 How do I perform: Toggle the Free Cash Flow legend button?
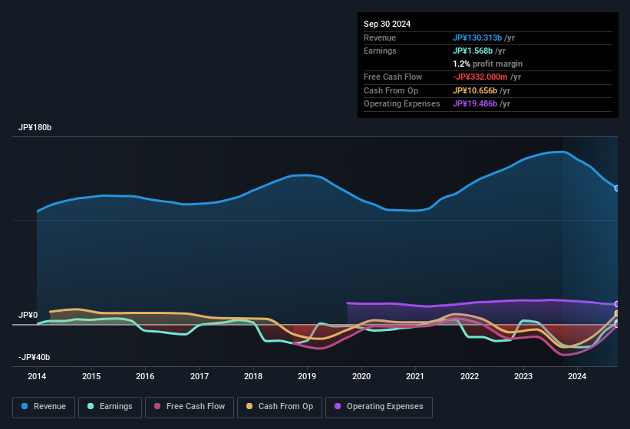click(190, 407)
